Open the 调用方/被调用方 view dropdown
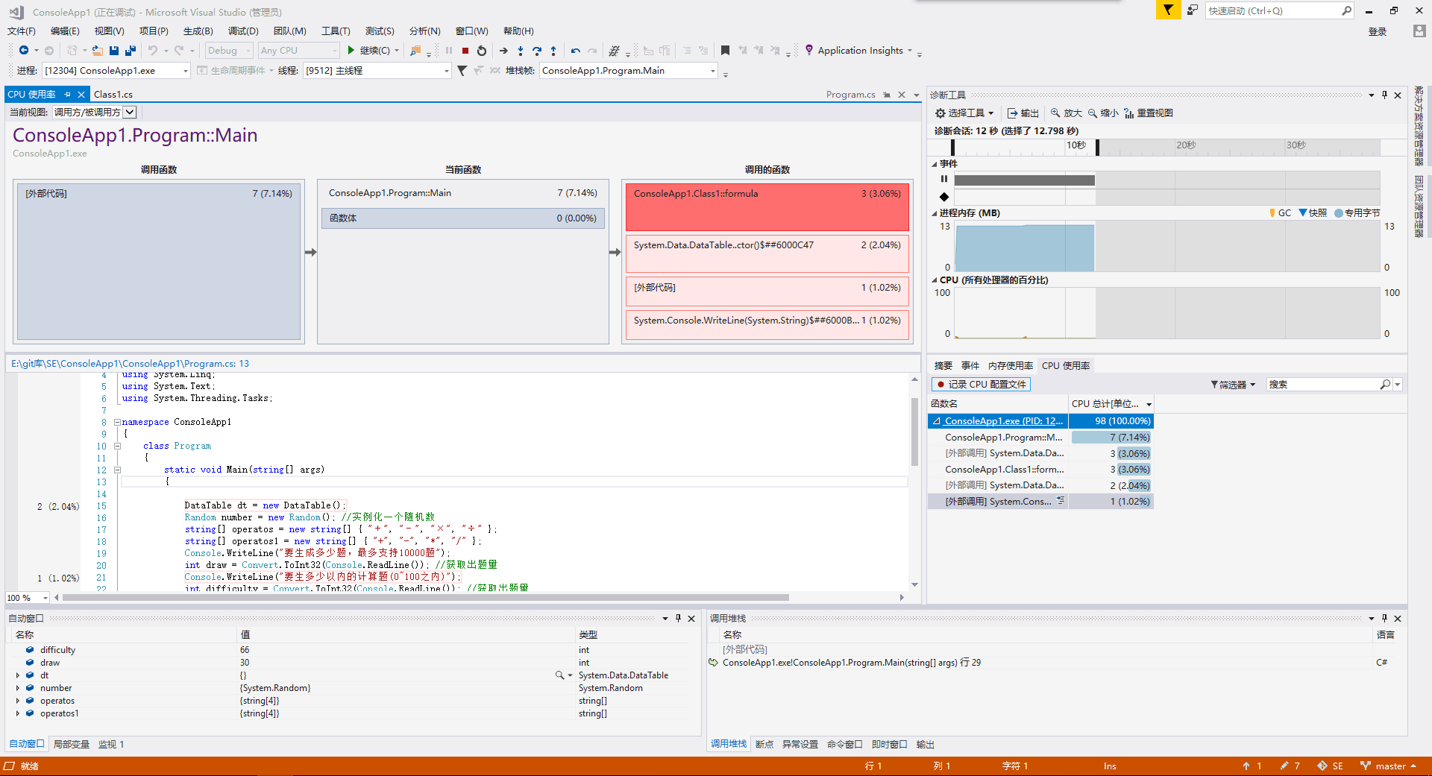The image size is (1432, 776). (x=130, y=112)
